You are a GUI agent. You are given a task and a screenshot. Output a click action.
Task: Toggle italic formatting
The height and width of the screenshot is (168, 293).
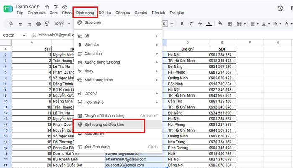[191, 24]
